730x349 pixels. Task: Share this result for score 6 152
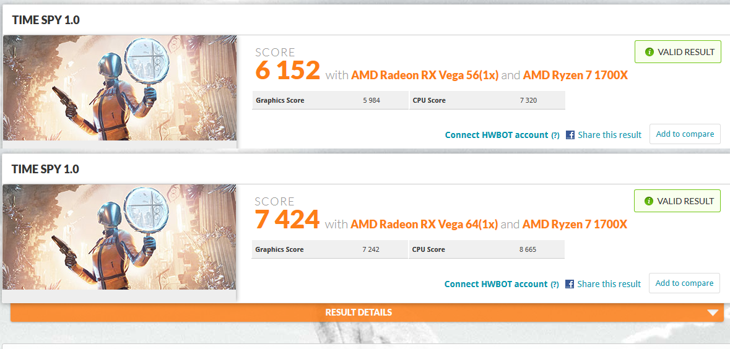click(609, 135)
